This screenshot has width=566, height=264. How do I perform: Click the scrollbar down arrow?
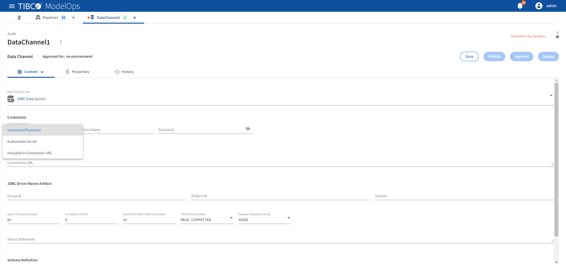[x=557, y=262]
